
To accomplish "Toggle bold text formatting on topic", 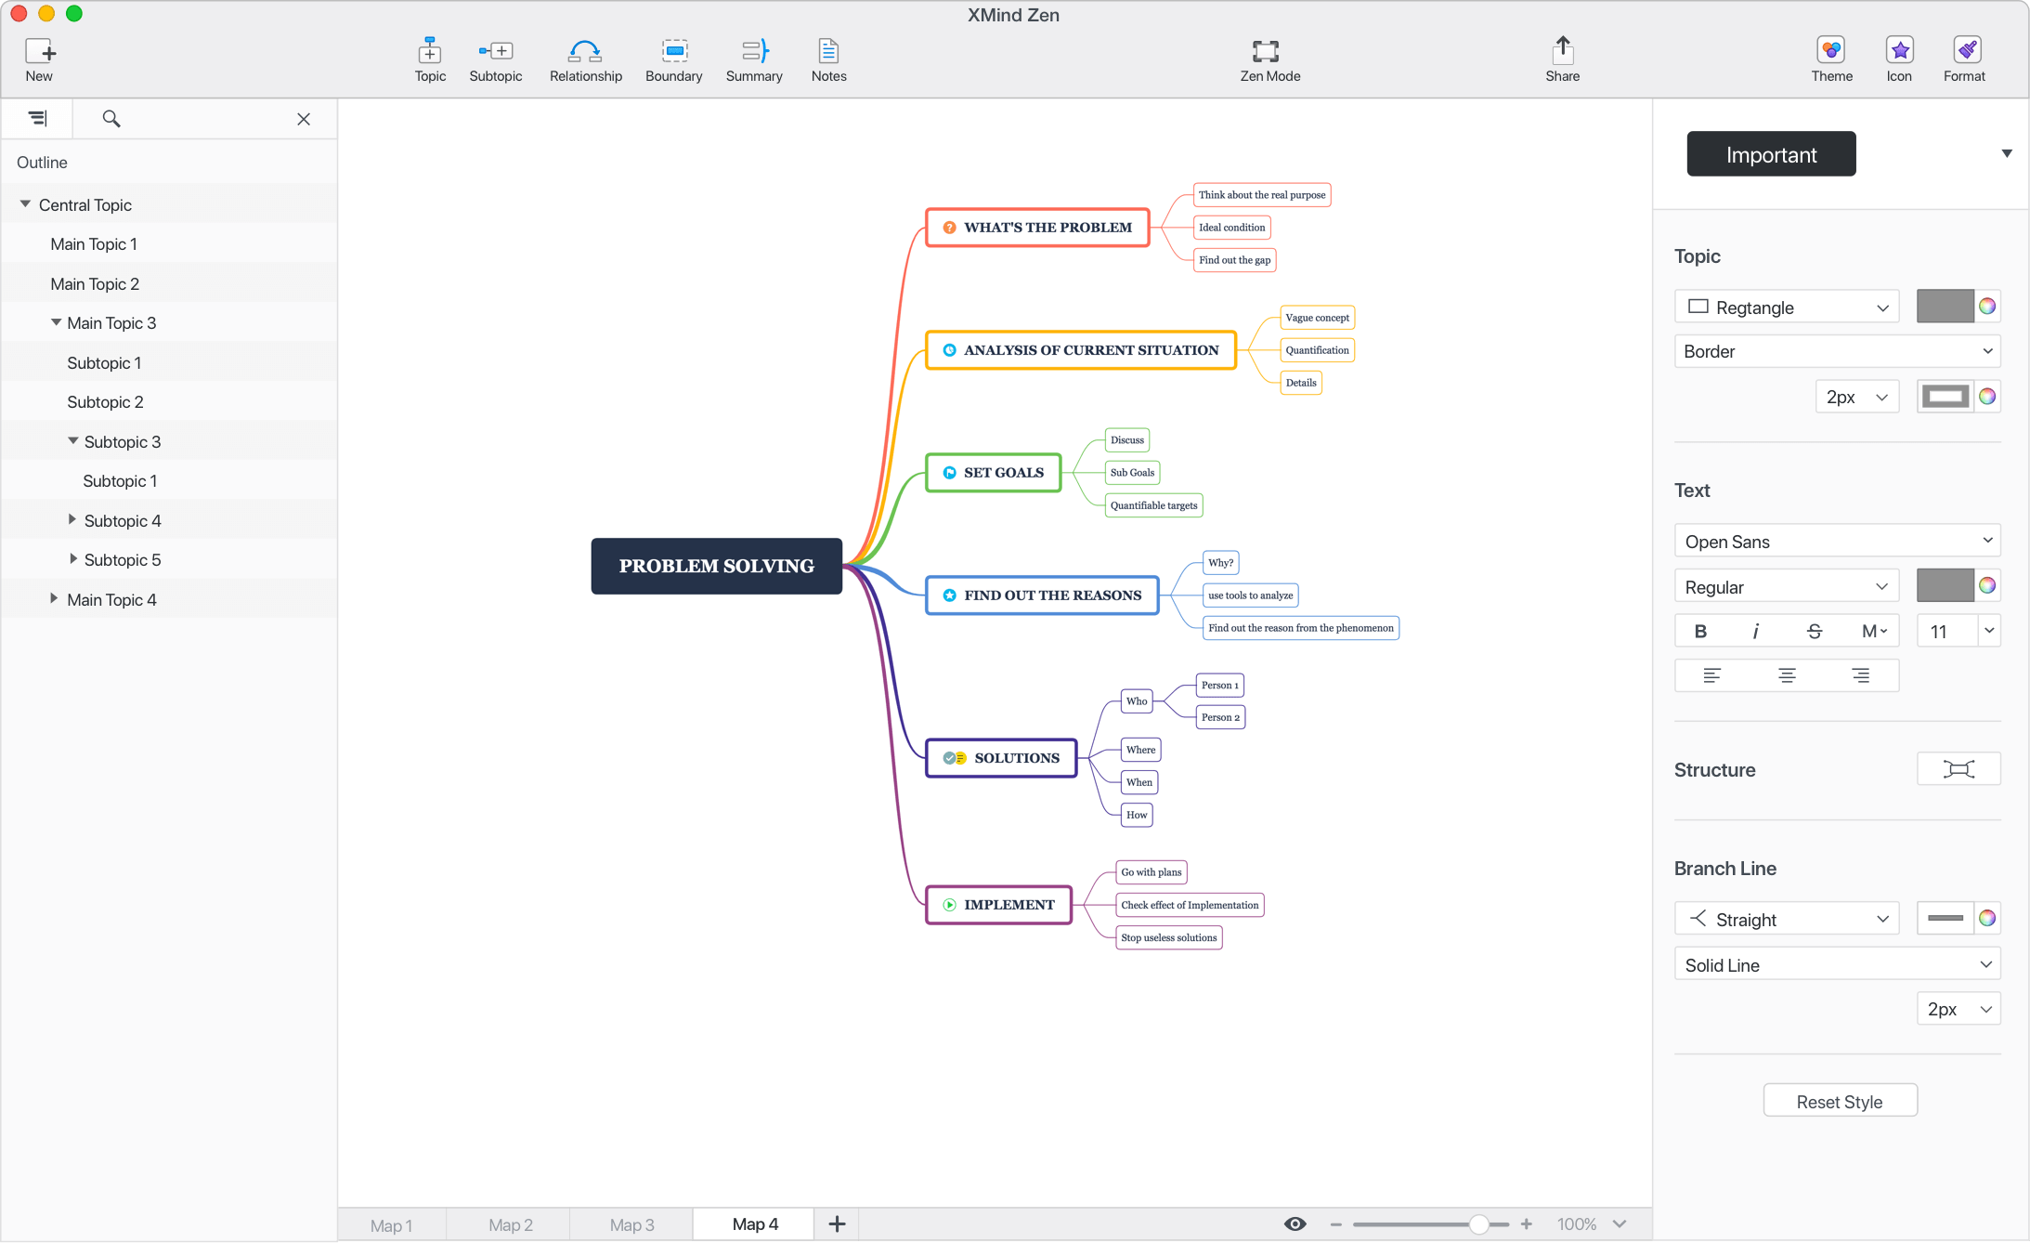I will click(1702, 630).
